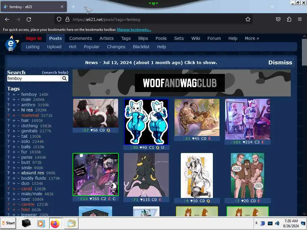Include the 'solo' tag with its plus sign
The height and width of the screenshot is (230, 307).
click(x=14, y=141)
